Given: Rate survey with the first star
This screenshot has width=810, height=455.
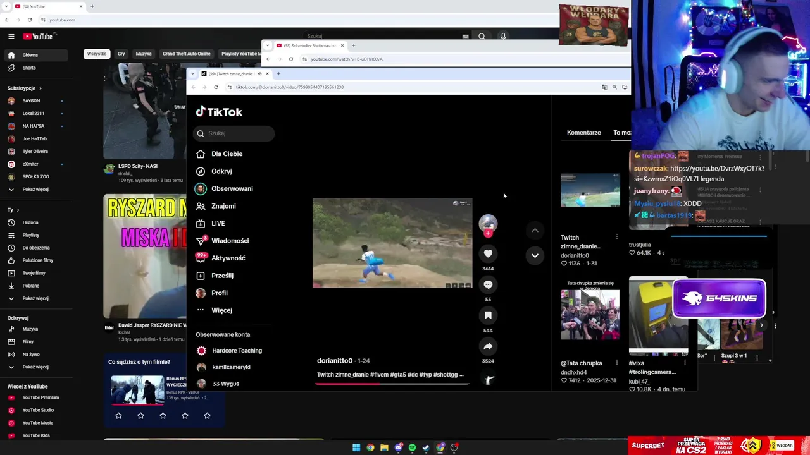Looking at the screenshot, I should 118,416.
